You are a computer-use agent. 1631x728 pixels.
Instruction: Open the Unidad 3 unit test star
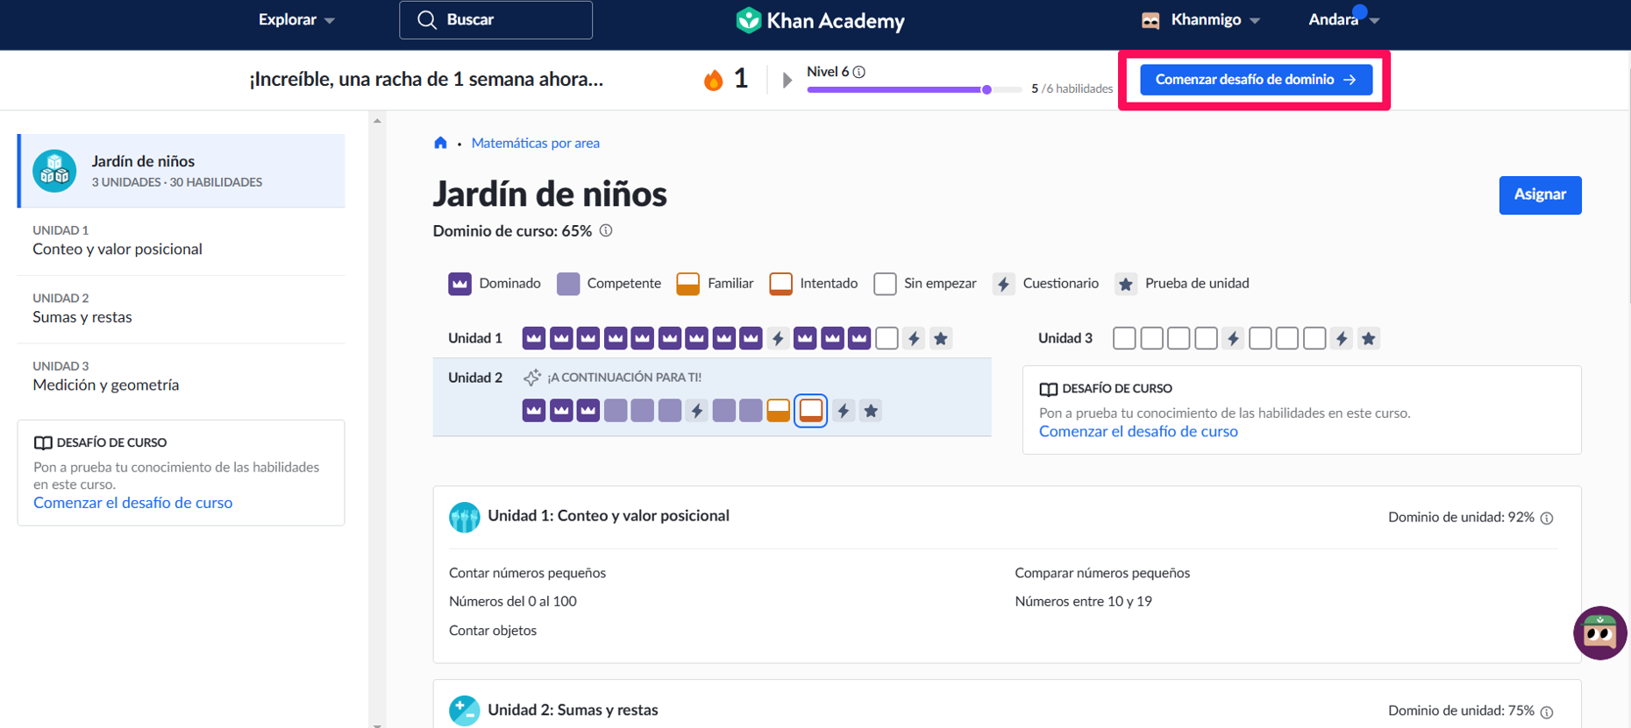1369,338
